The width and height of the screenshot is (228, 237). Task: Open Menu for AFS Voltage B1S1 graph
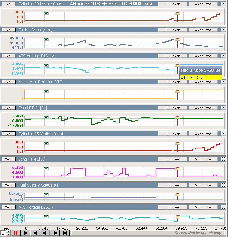[x=8, y=56]
